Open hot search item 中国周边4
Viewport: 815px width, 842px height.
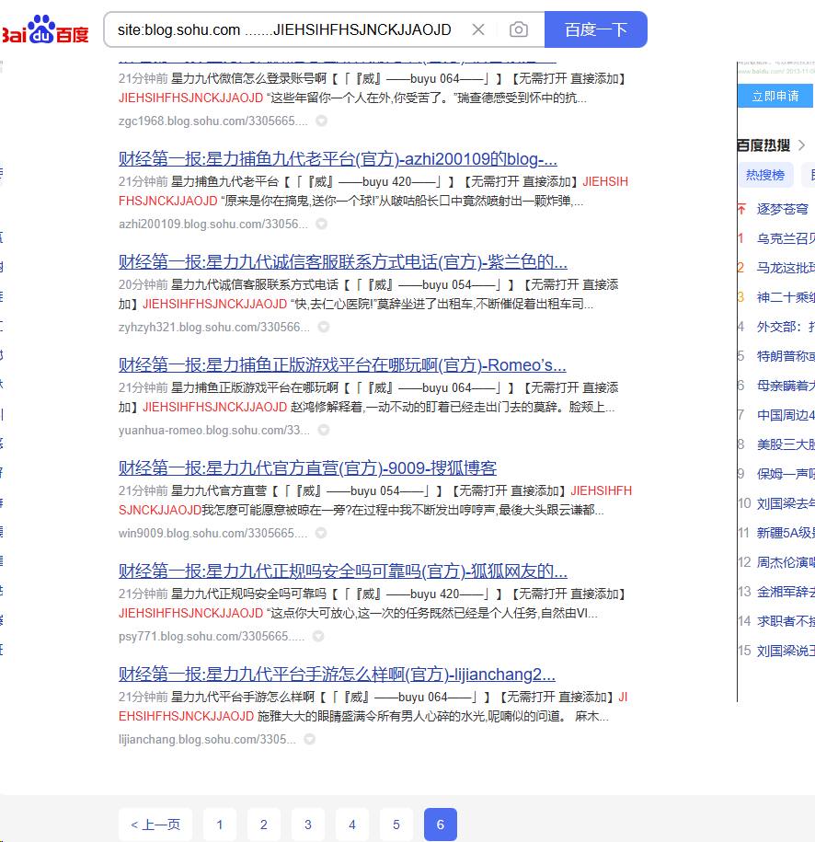click(786, 415)
